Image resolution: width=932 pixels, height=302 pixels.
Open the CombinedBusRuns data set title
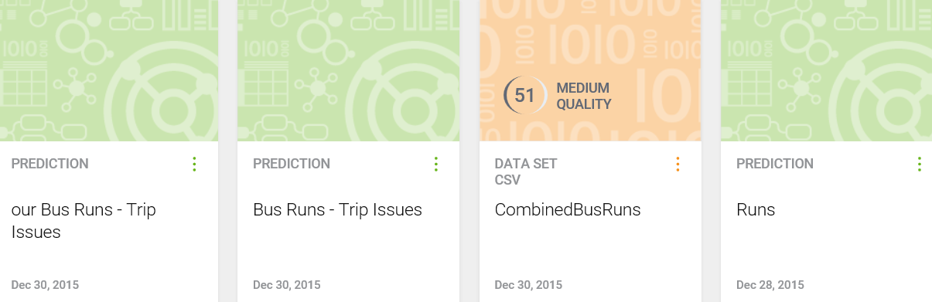(x=568, y=209)
